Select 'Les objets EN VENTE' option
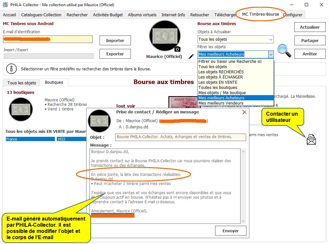This screenshot has height=244, width=329. pos(235,82)
